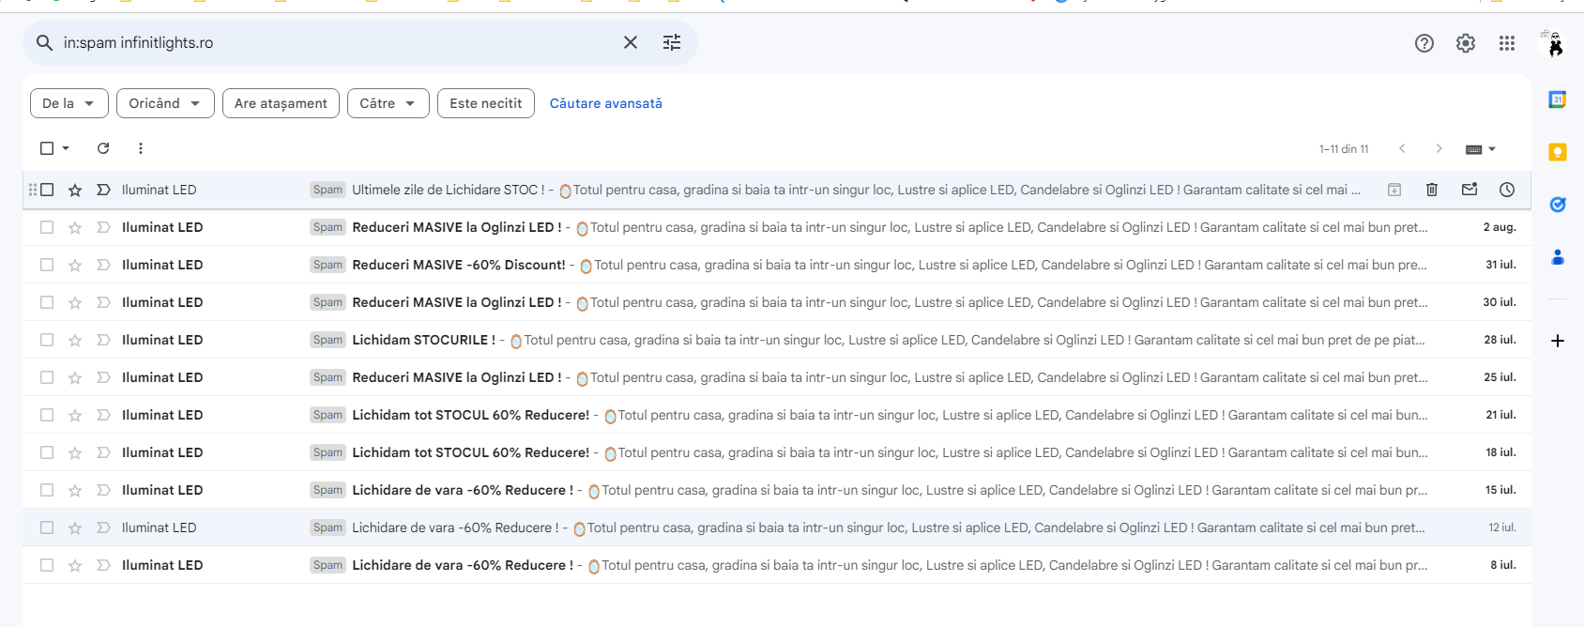Open the three-dot more actions menu
Viewport: 1584px width, 627px height.
point(141,148)
